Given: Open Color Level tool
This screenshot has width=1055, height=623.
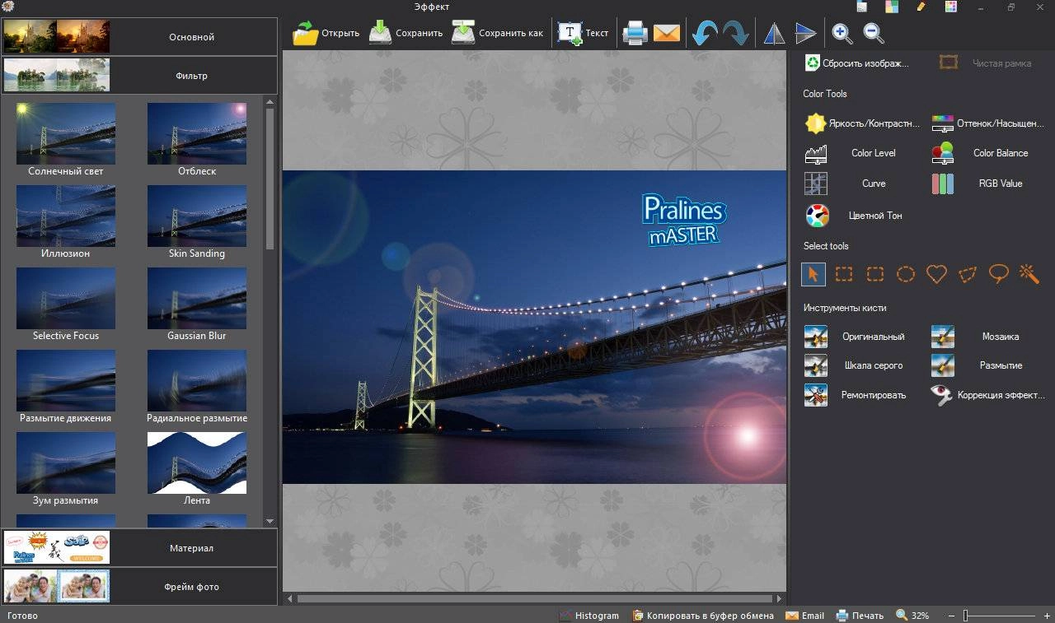Looking at the screenshot, I should [x=851, y=153].
